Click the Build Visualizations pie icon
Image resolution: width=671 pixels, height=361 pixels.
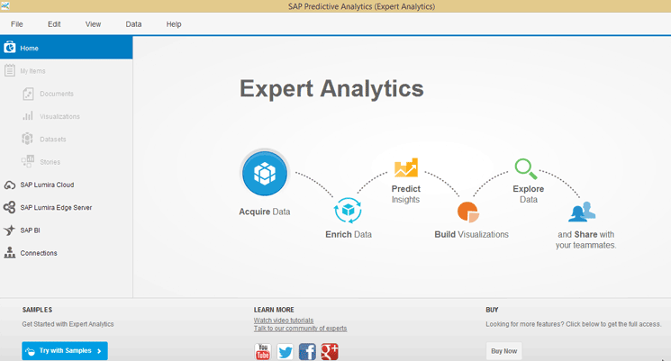tap(467, 212)
